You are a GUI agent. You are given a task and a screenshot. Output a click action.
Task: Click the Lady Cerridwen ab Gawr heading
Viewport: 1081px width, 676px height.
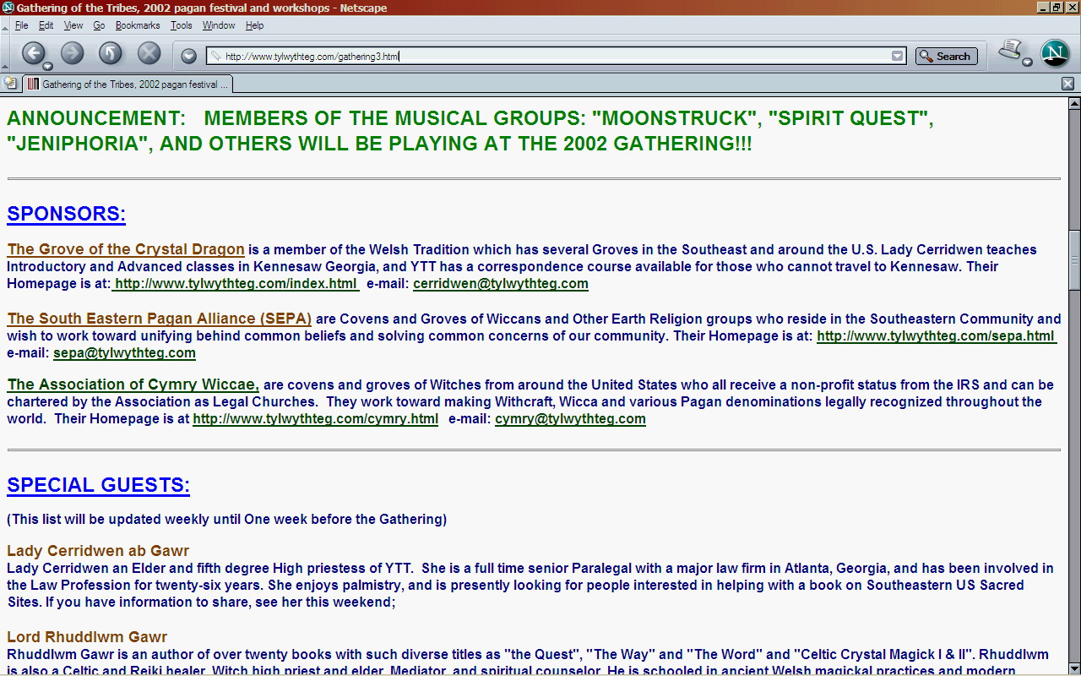click(98, 551)
